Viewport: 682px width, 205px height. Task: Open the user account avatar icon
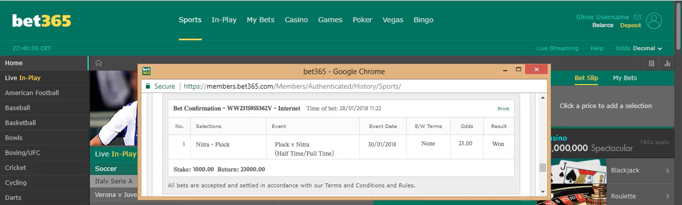(654, 21)
